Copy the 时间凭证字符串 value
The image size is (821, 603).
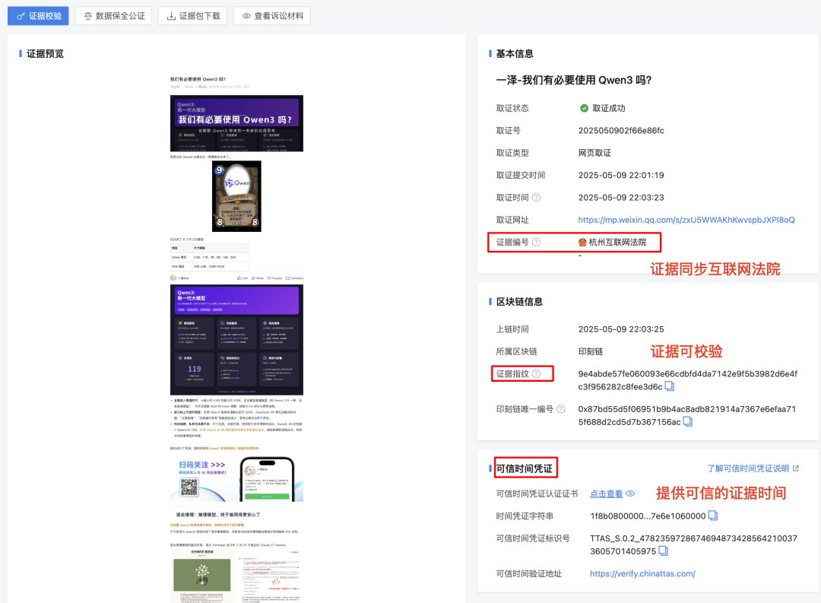click(712, 516)
